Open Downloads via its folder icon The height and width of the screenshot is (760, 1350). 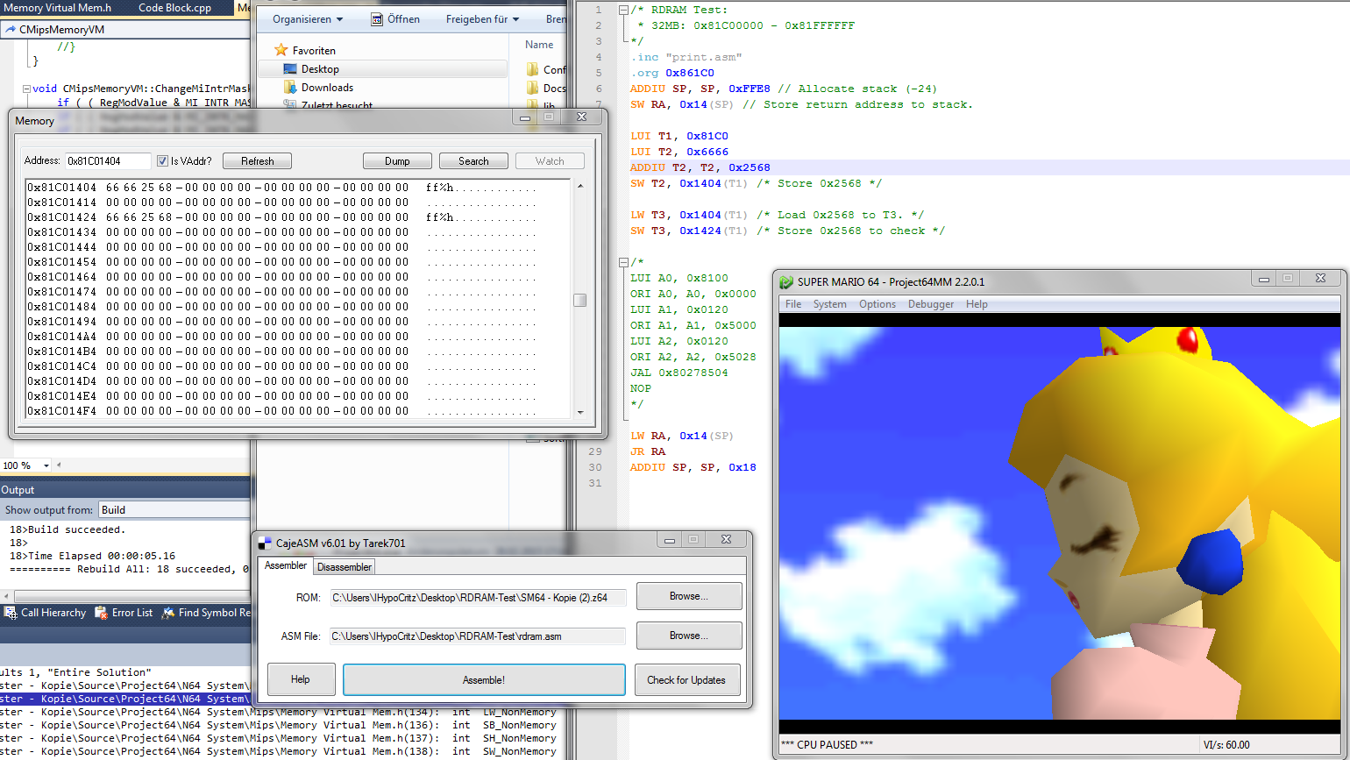(x=291, y=88)
